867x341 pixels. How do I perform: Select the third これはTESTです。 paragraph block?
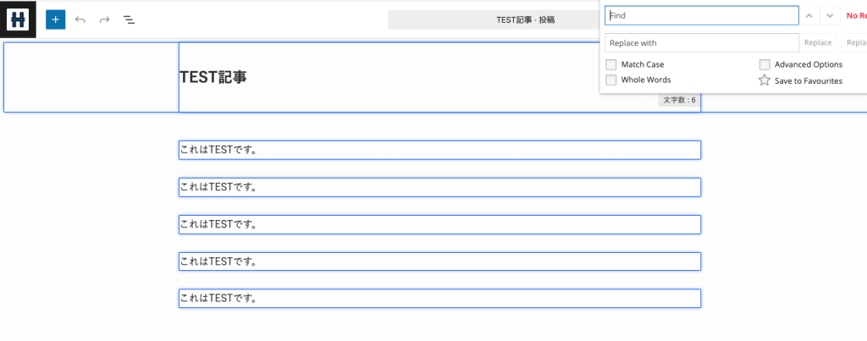click(x=439, y=224)
